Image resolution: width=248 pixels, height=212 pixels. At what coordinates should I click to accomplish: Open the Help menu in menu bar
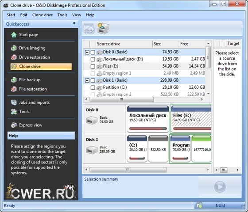pyautogui.click(x=90, y=15)
